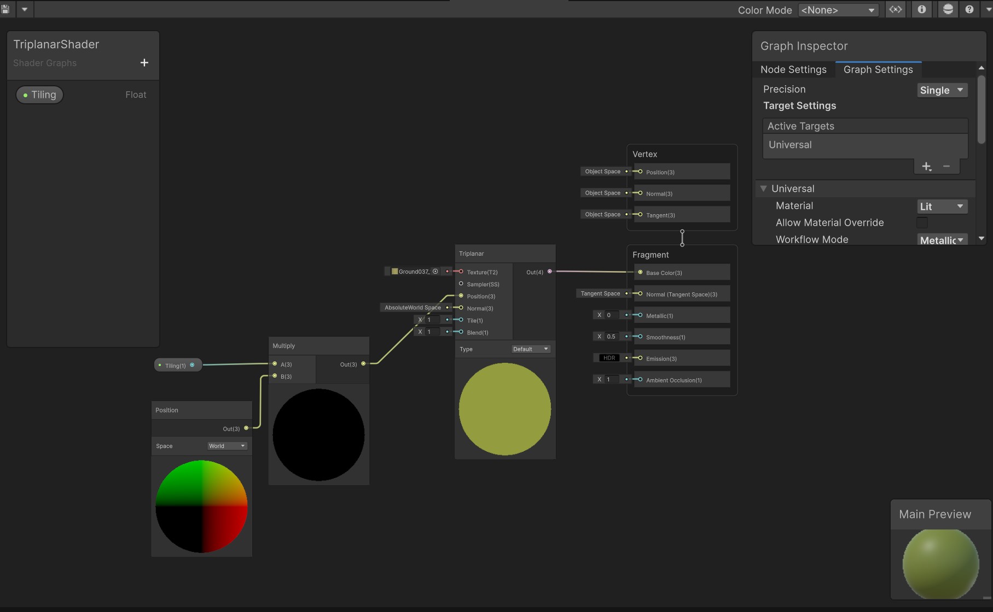Open the help question mark icon

tap(969, 9)
